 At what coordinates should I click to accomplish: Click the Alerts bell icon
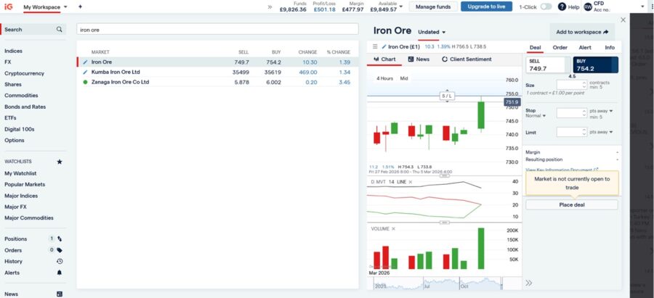click(60, 273)
